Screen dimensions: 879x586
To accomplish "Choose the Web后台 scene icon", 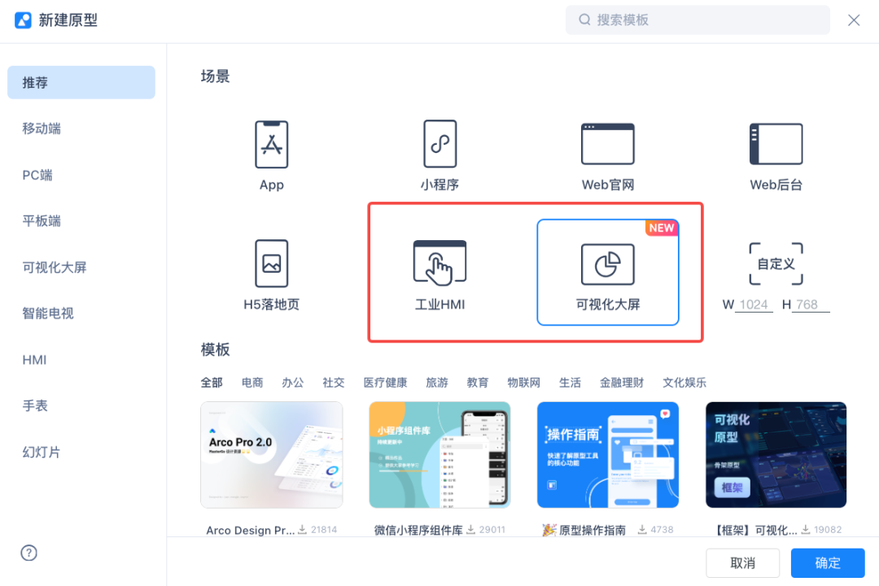I will coord(776,143).
